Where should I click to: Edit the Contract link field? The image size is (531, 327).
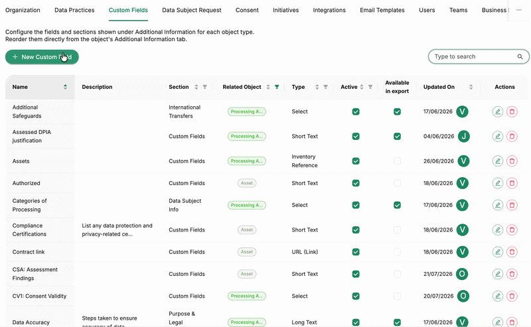[497, 252]
